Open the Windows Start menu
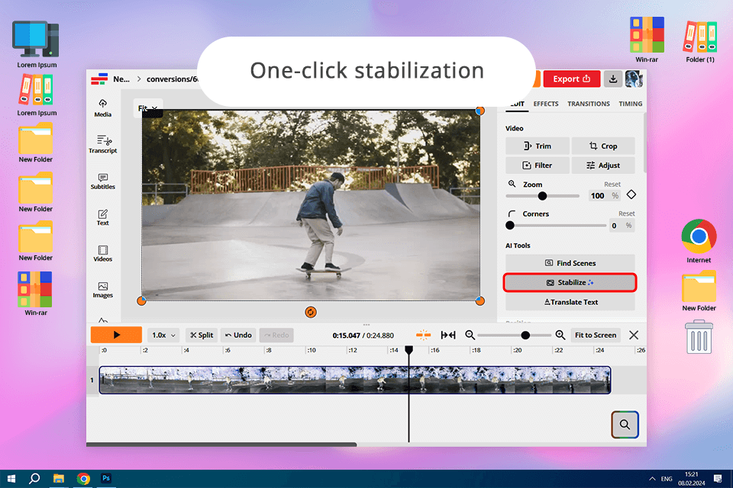The width and height of the screenshot is (733, 488). click(11, 479)
